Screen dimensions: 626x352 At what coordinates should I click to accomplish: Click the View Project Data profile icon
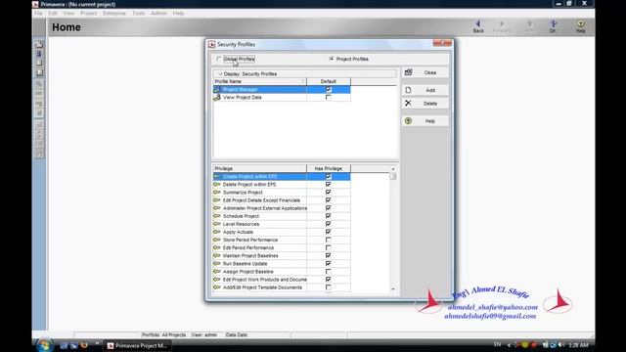point(217,98)
